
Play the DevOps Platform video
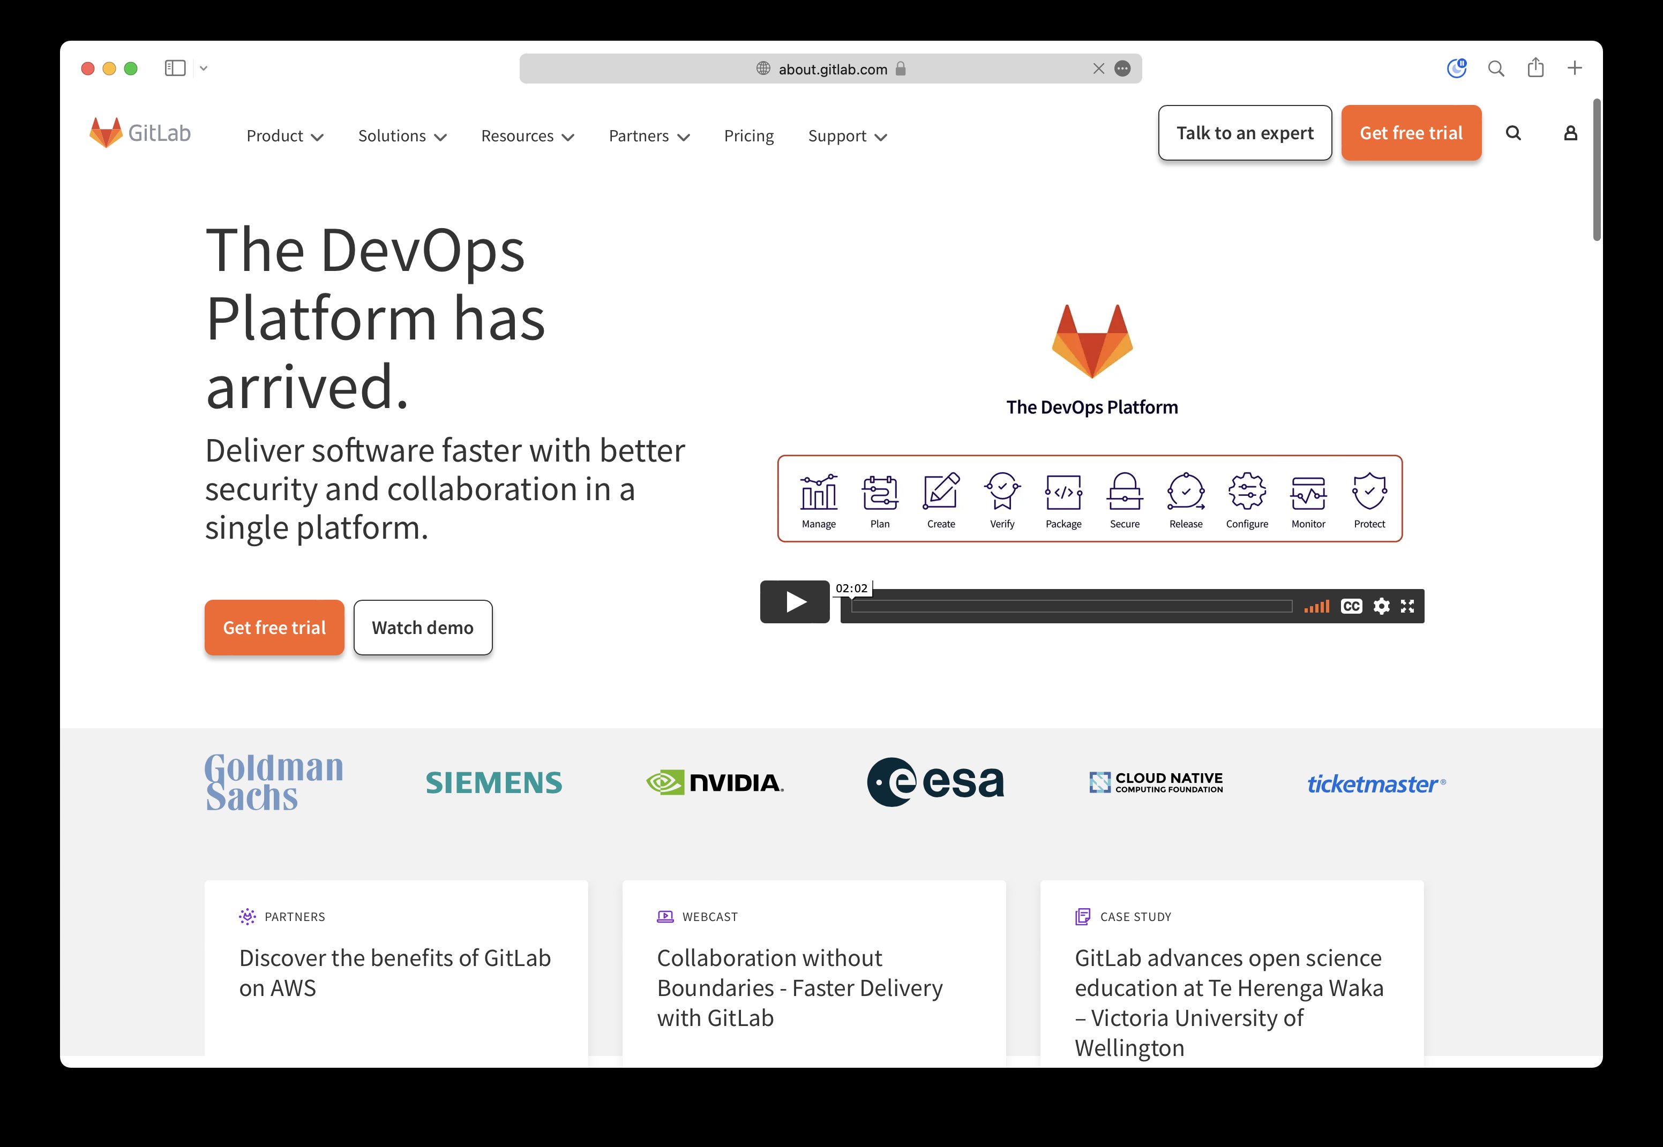tap(795, 601)
